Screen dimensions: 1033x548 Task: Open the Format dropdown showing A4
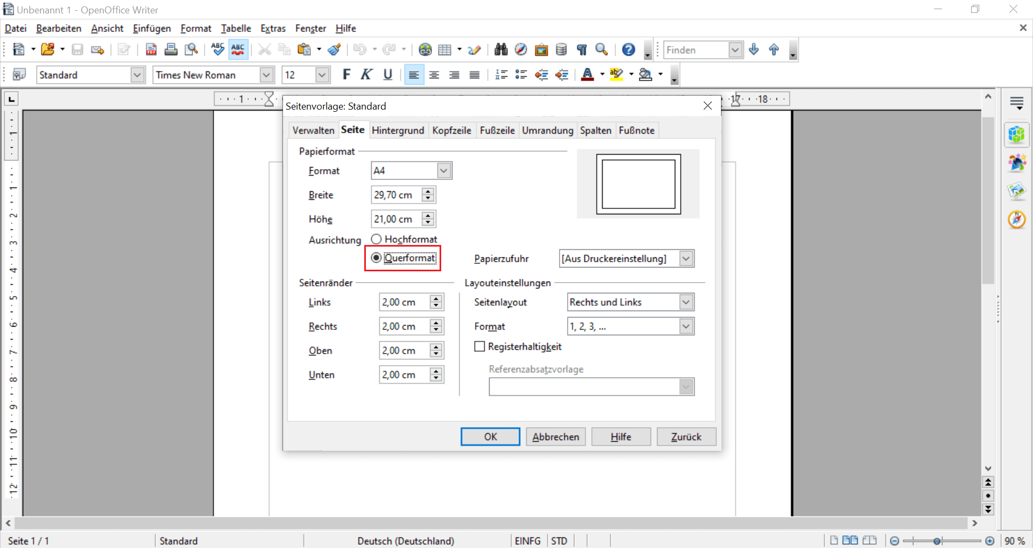[444, 170]
